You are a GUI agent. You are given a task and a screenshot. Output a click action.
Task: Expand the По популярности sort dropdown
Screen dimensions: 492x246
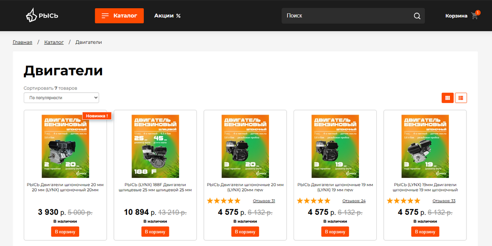(61, 98)
